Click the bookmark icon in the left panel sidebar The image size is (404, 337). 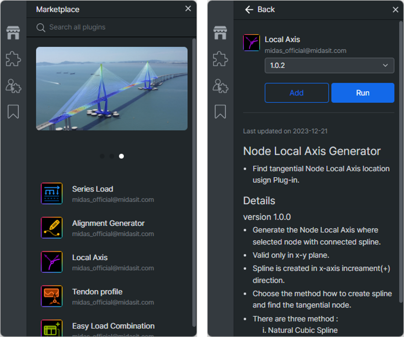click(x=13, y=112)
